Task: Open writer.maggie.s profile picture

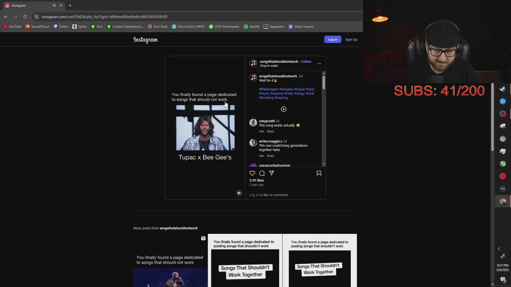Action: tap(253, 143)
